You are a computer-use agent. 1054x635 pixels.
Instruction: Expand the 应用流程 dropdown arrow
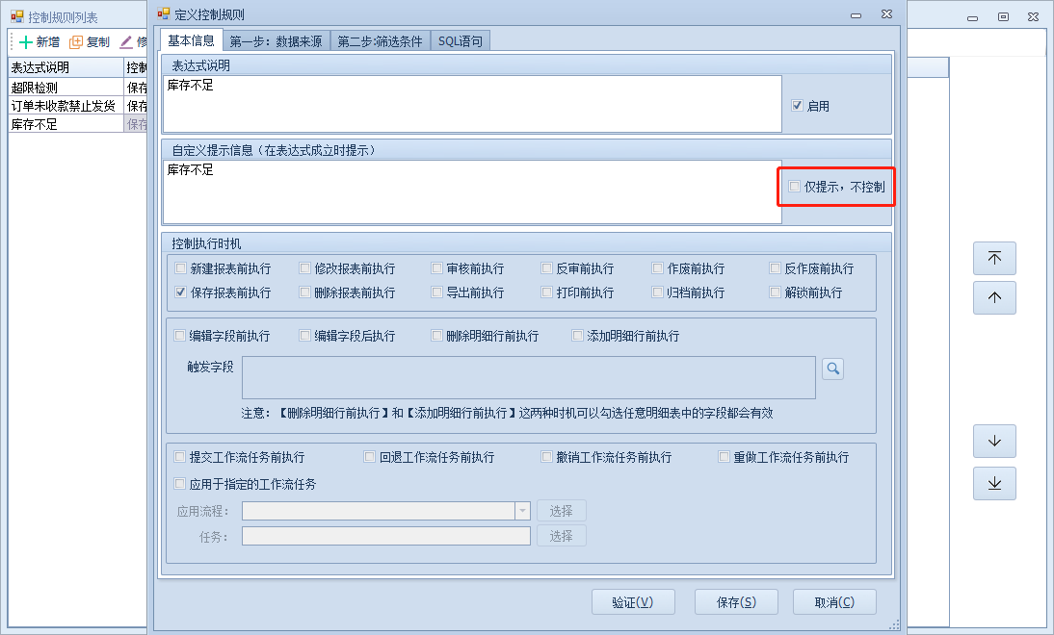click(x=523, y=511)
